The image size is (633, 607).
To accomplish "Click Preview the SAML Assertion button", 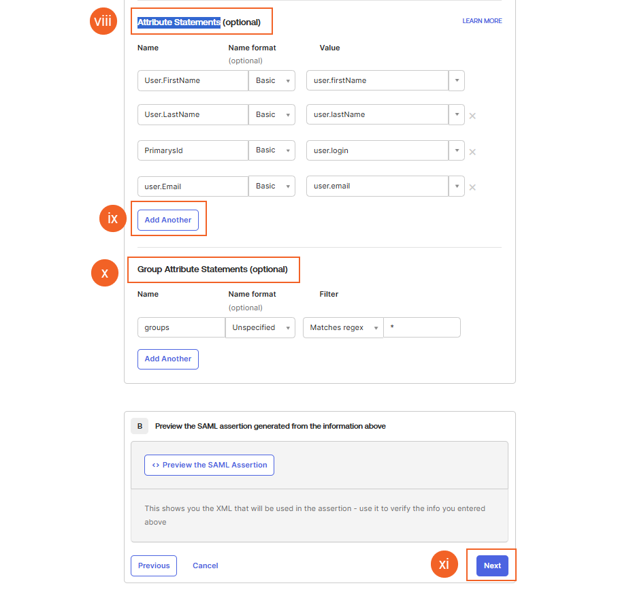I will pyautogui.click(x=209, y=465).
